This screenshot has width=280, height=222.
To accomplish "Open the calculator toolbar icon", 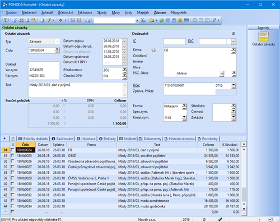I will click(x=174, y=20).
